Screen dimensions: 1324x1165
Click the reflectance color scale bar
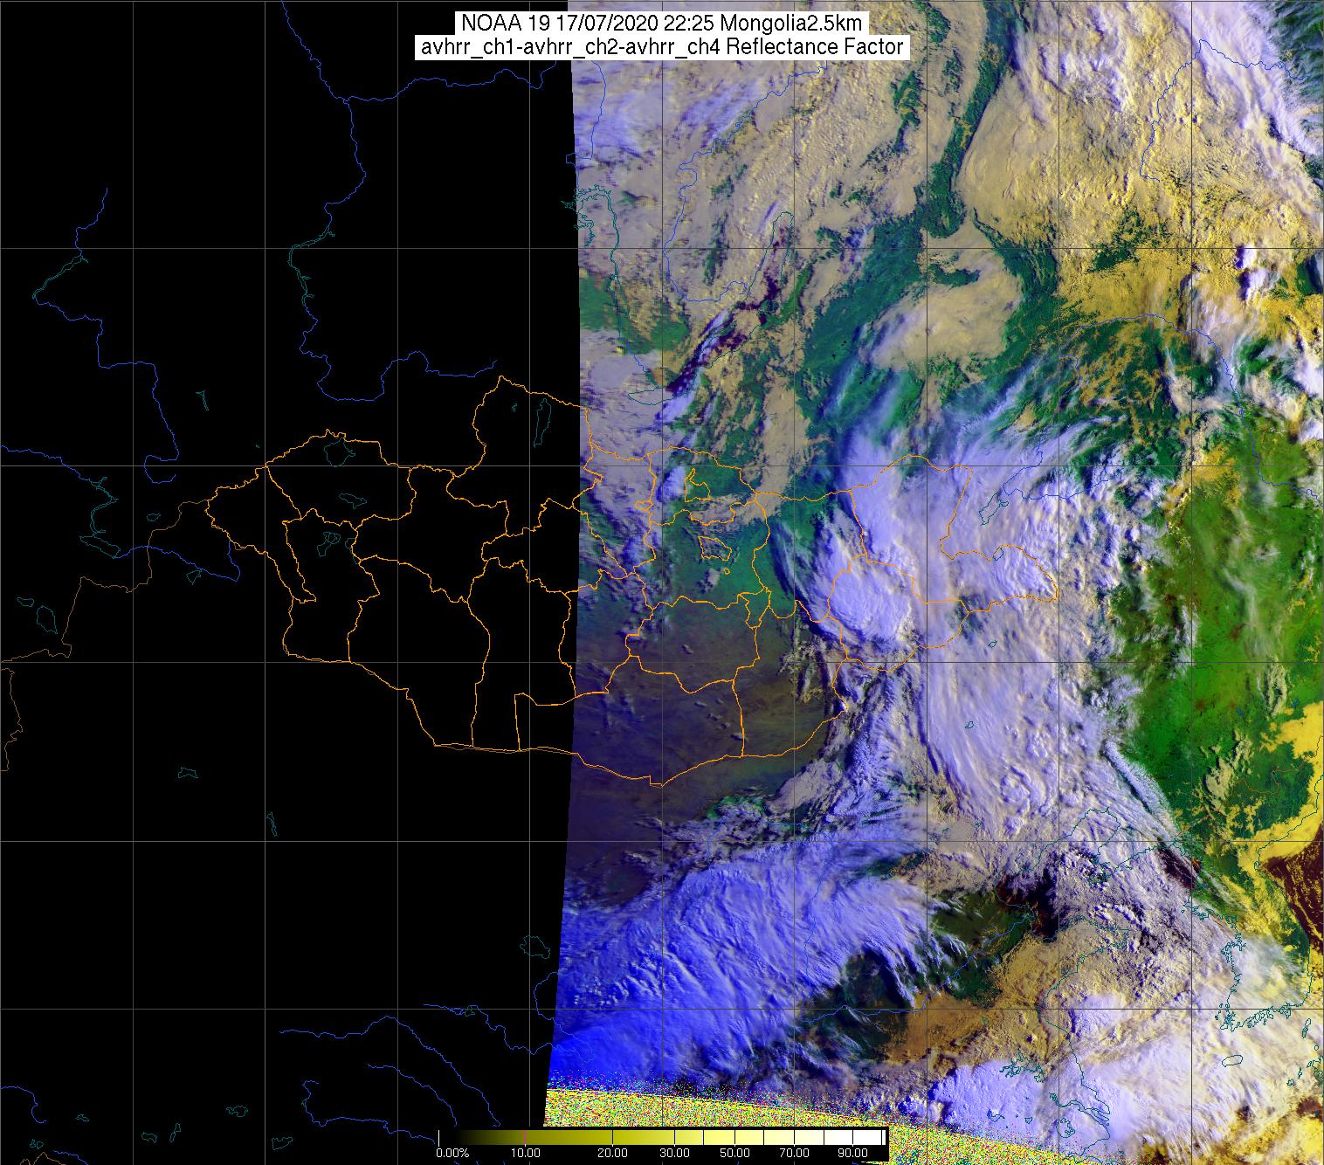point(663,1137)
